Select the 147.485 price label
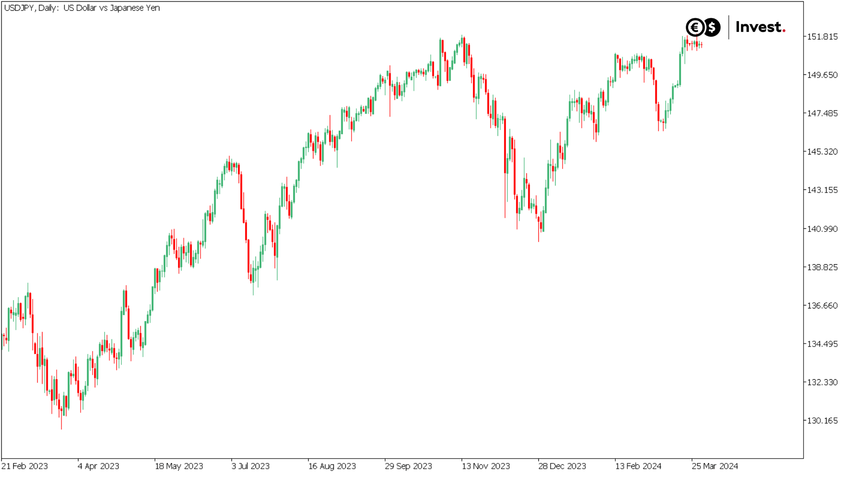The width and height of the screenshot is (850, 478). (x=822, y=113)
